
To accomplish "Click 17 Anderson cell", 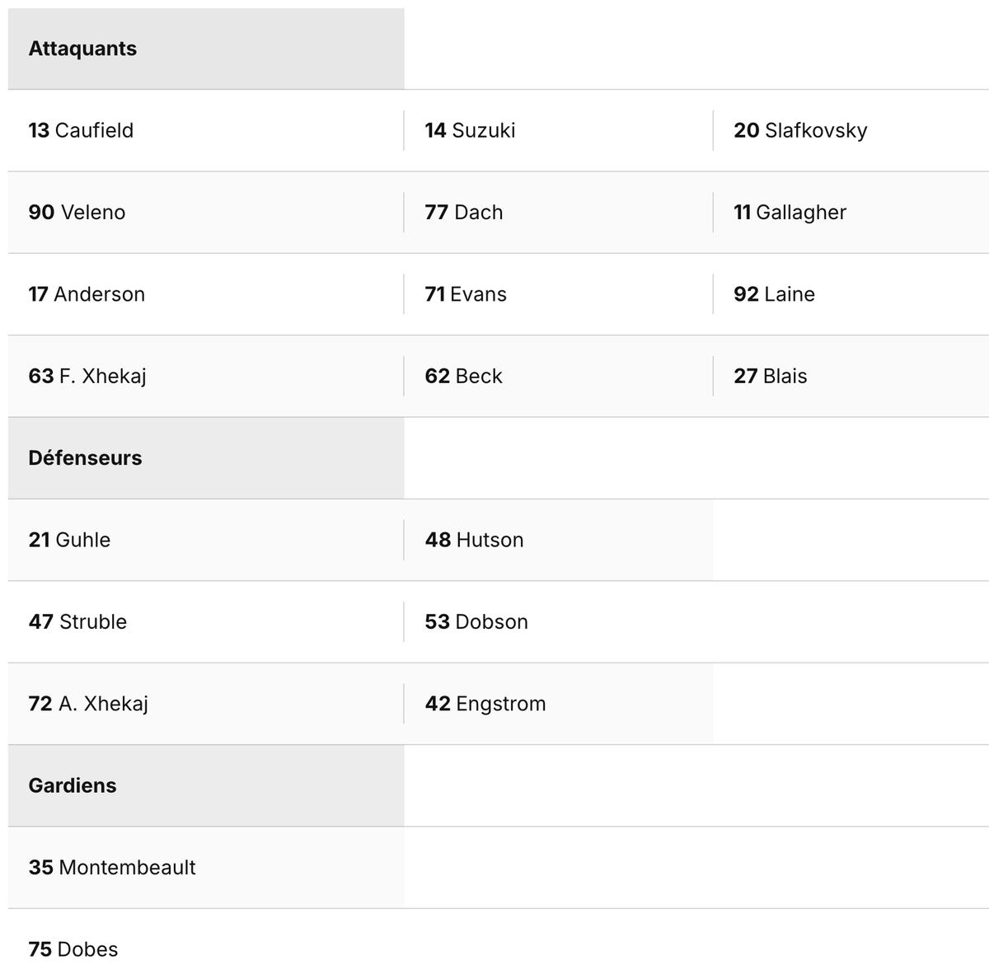I will 87,294.
